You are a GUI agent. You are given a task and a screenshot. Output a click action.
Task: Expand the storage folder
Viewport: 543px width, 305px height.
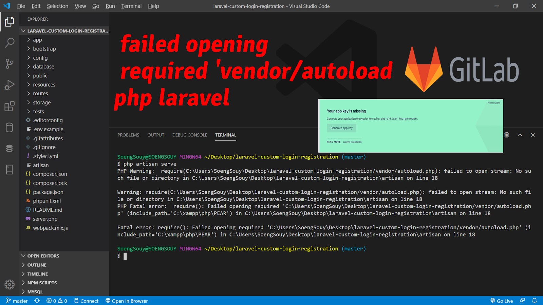pyautogui.click(x=64, y=102)
